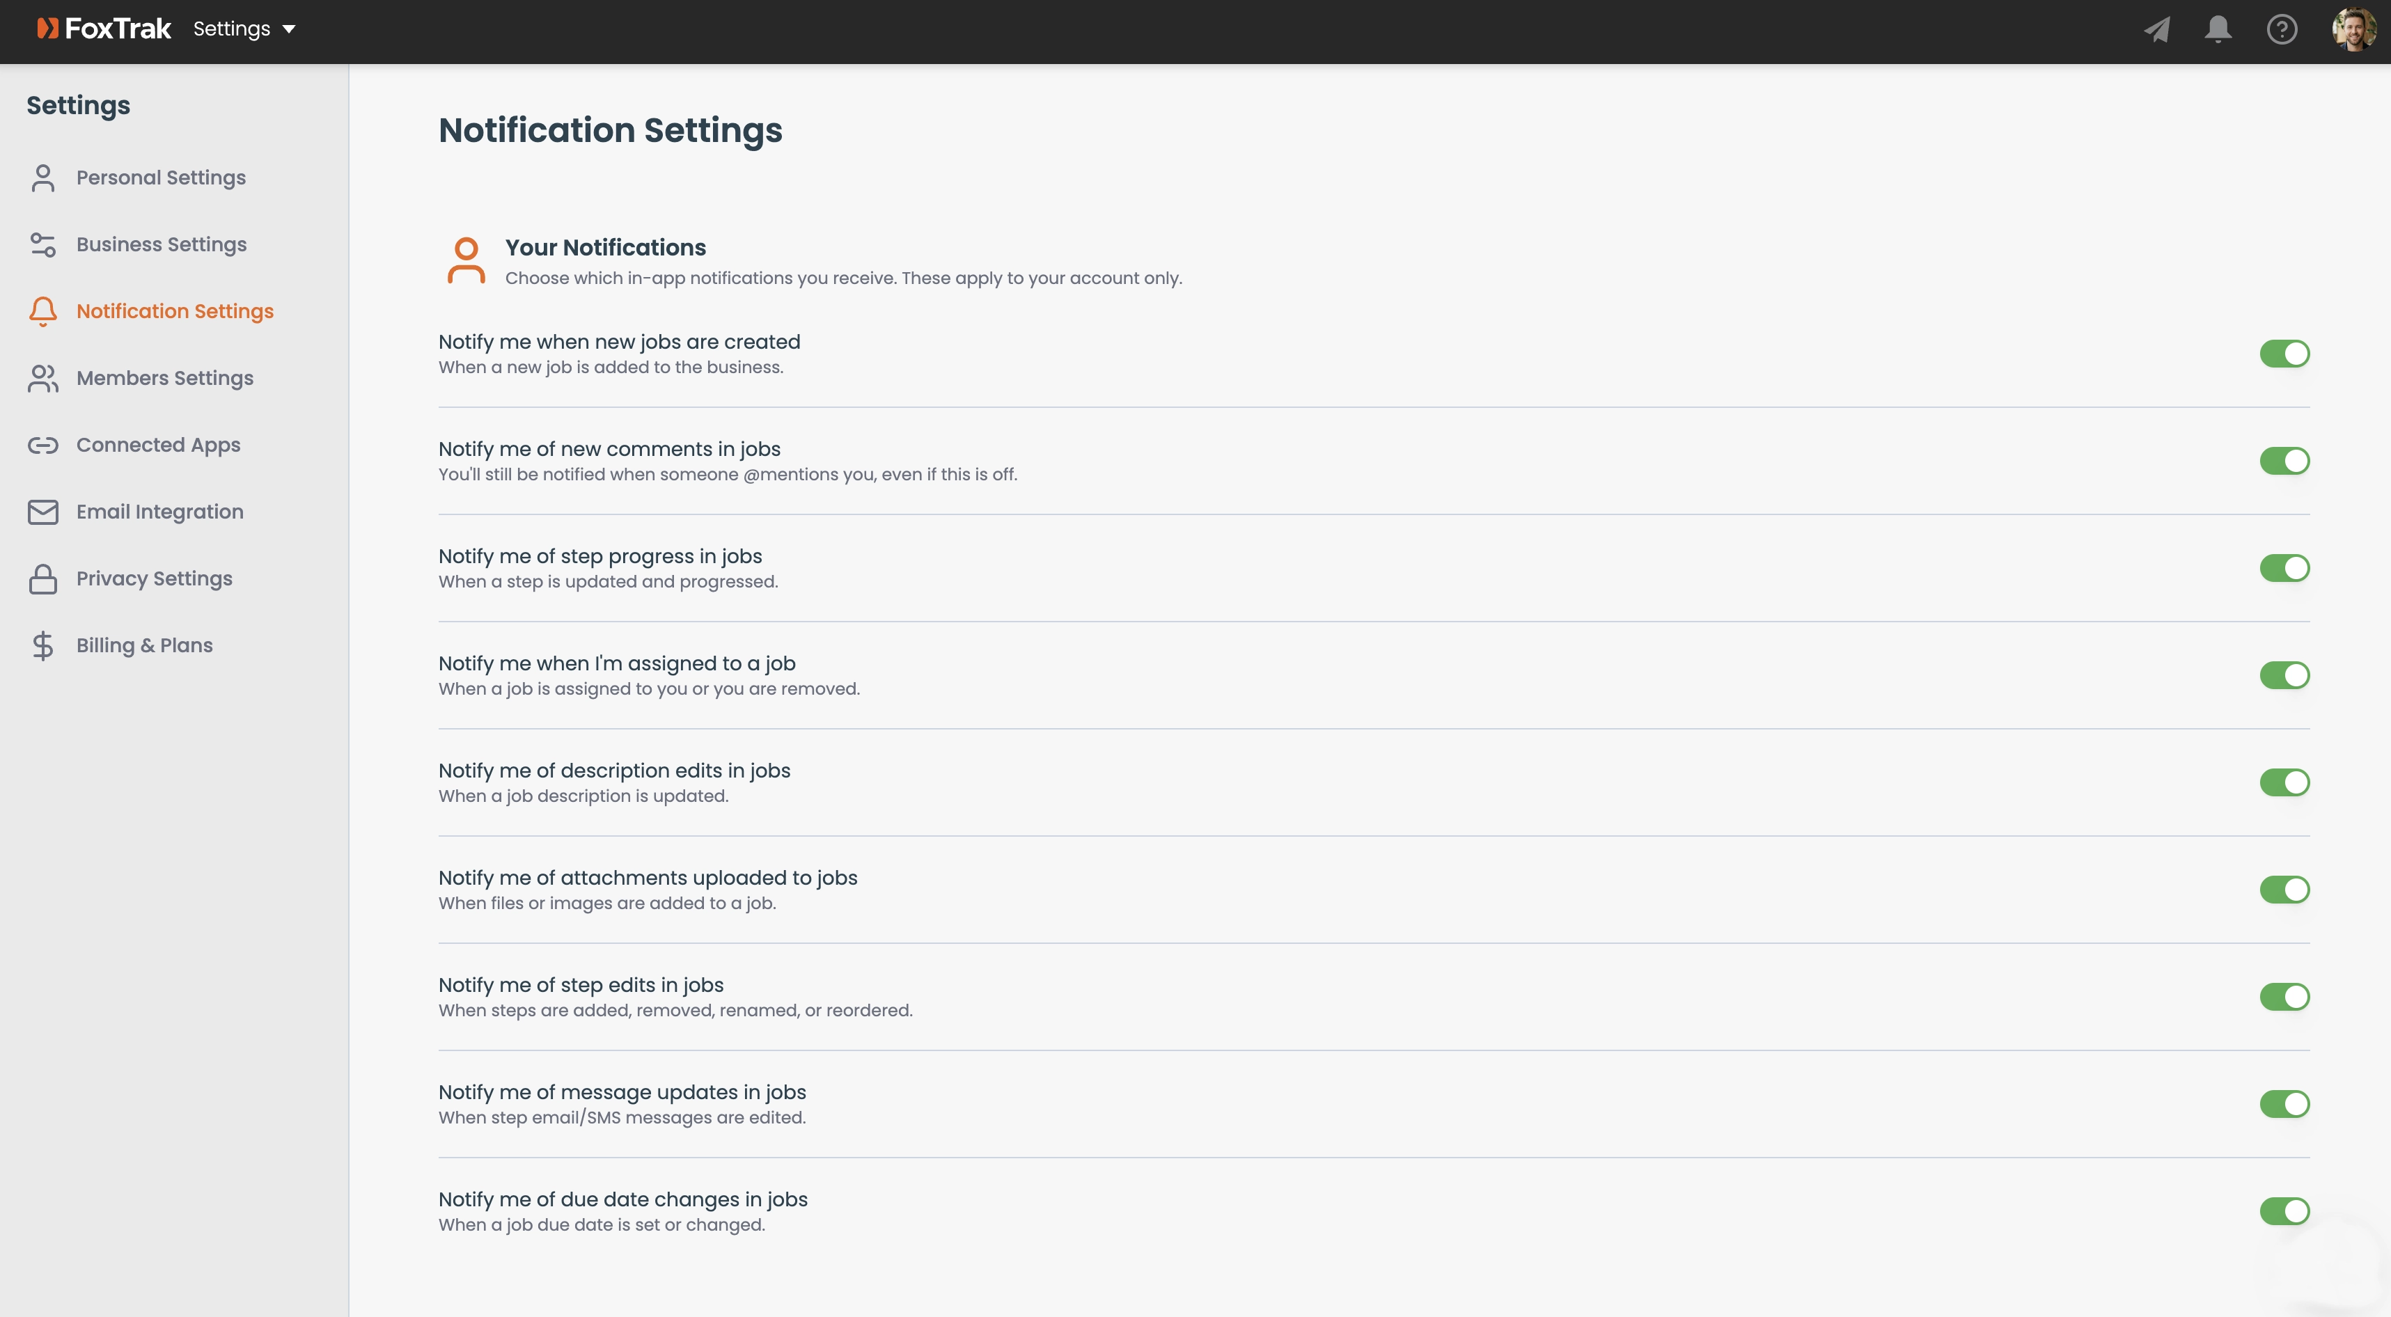Click the FoxTrak logo
The width and height of the screenshot is (2391, 1317).
(103, 29)
